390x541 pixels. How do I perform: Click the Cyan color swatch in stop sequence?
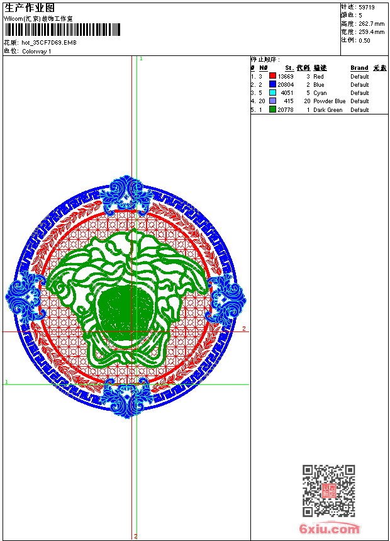272,92
